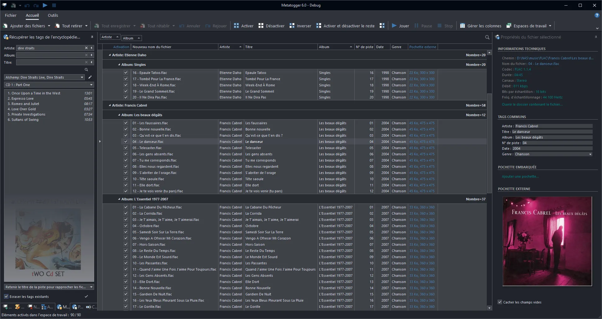
Task: Open the Fichier menu
Action: 11,15
